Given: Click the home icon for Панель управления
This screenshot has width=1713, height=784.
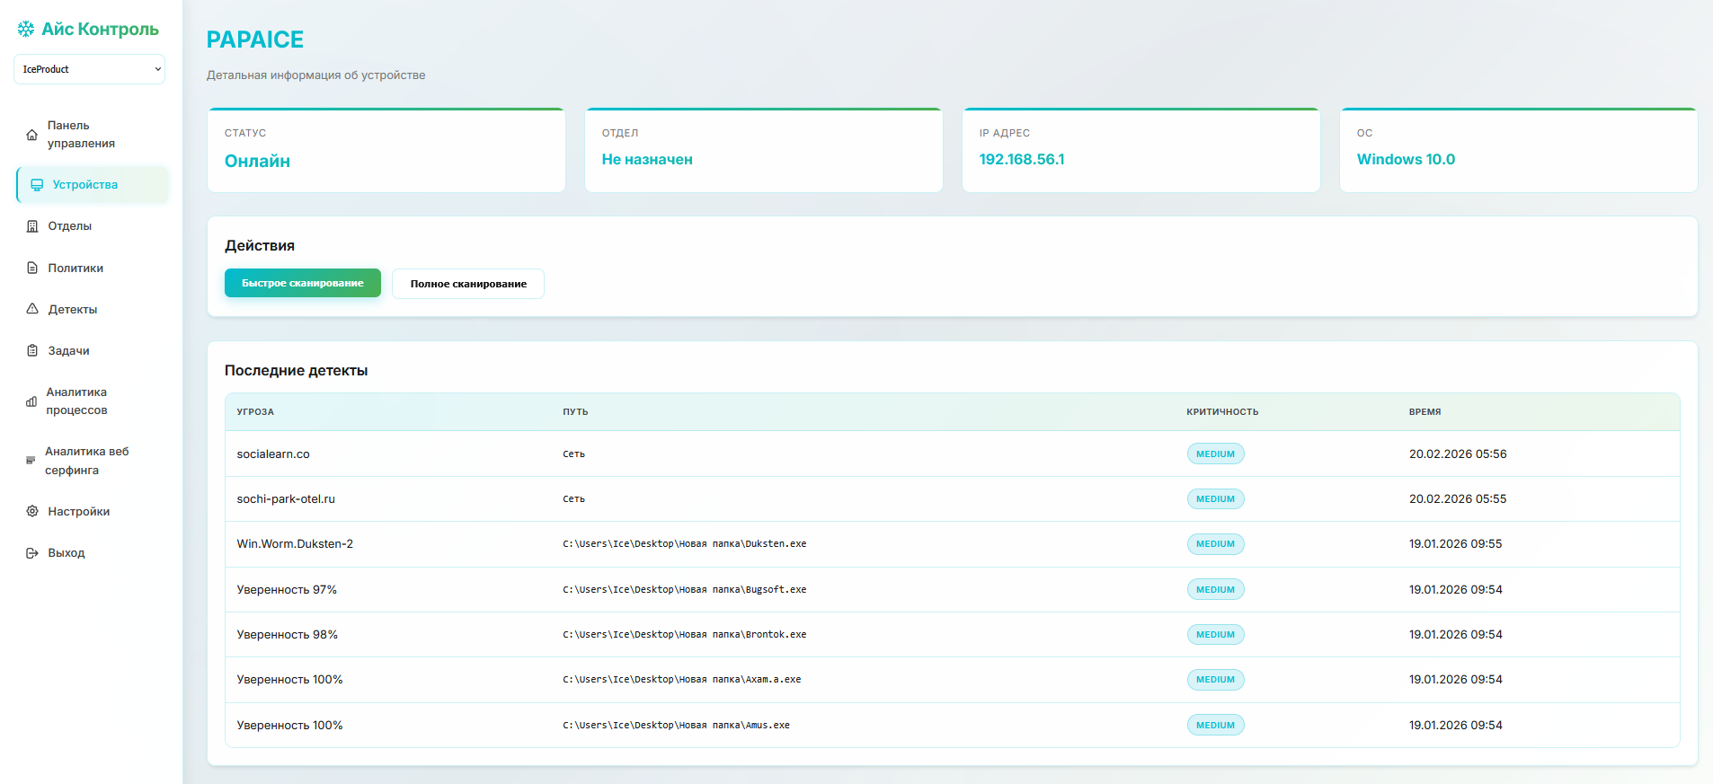Looking at the screenshot, I should [x=32, y=135].
